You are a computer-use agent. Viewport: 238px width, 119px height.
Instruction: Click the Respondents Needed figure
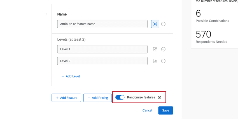coord(203,34)
